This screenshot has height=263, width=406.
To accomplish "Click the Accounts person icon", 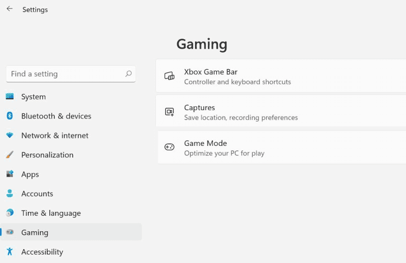I will (x=9, y=193).
